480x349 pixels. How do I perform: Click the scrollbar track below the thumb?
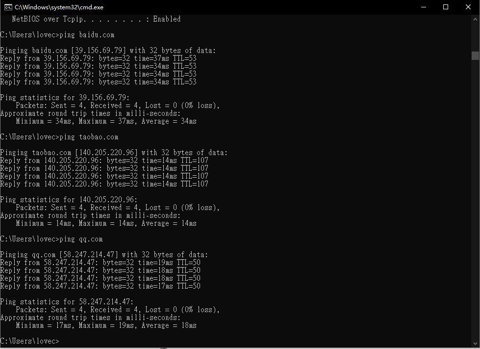pyautogui.click(x=475, y=196)
